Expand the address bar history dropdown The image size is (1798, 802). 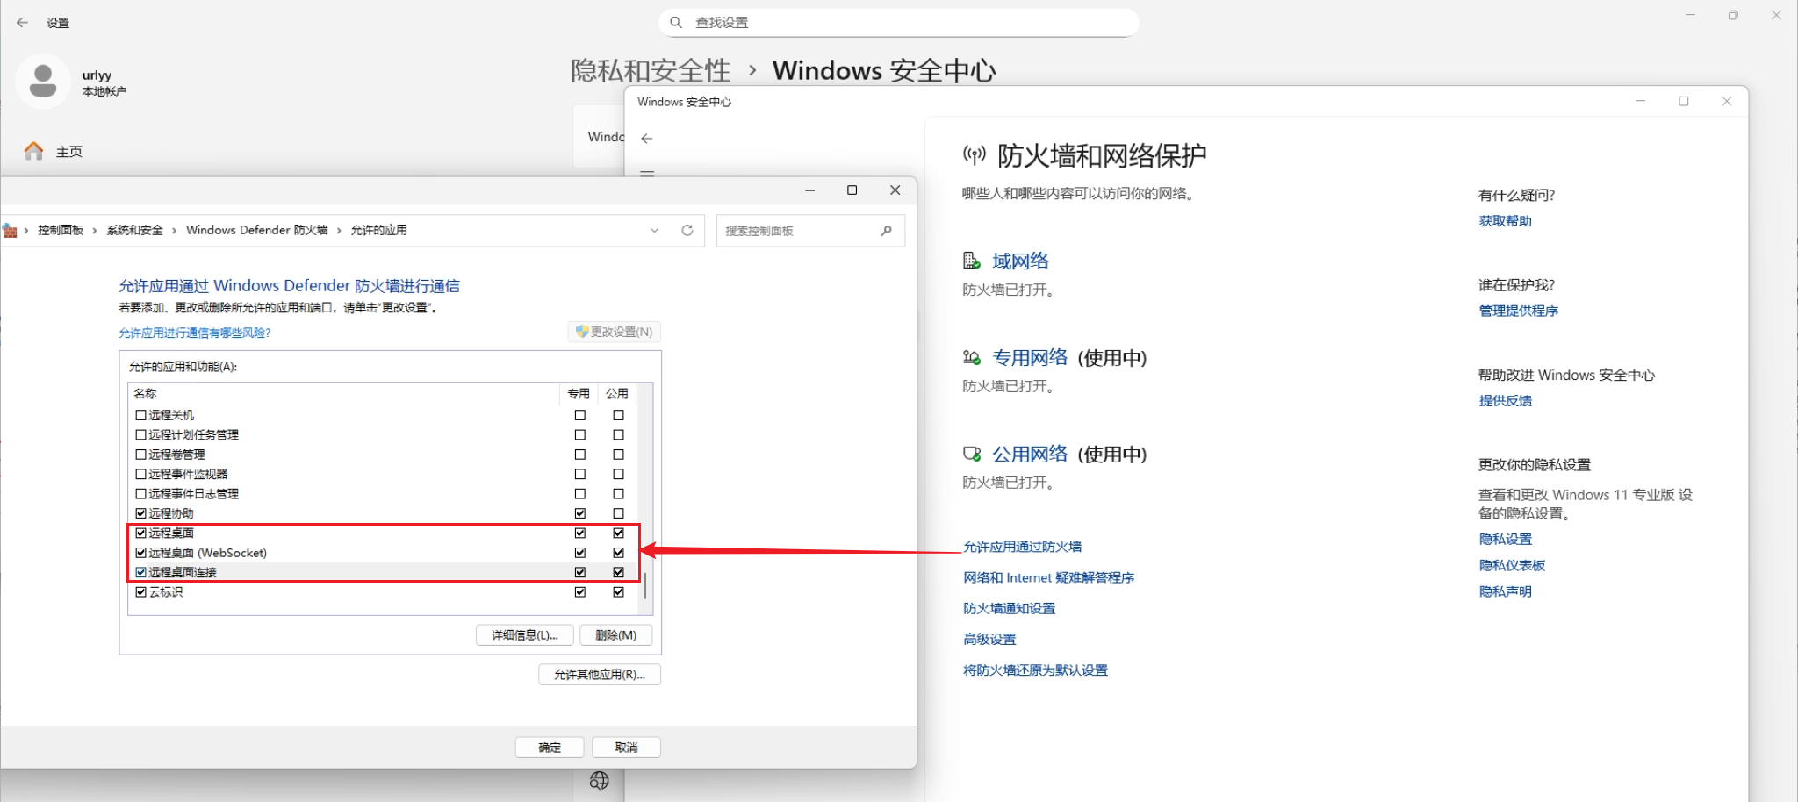pyautogui.click(x=654, y=230)
